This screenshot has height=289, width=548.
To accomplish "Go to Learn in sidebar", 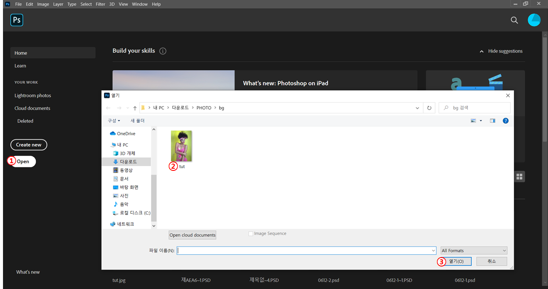I will [x=20, y=66].
